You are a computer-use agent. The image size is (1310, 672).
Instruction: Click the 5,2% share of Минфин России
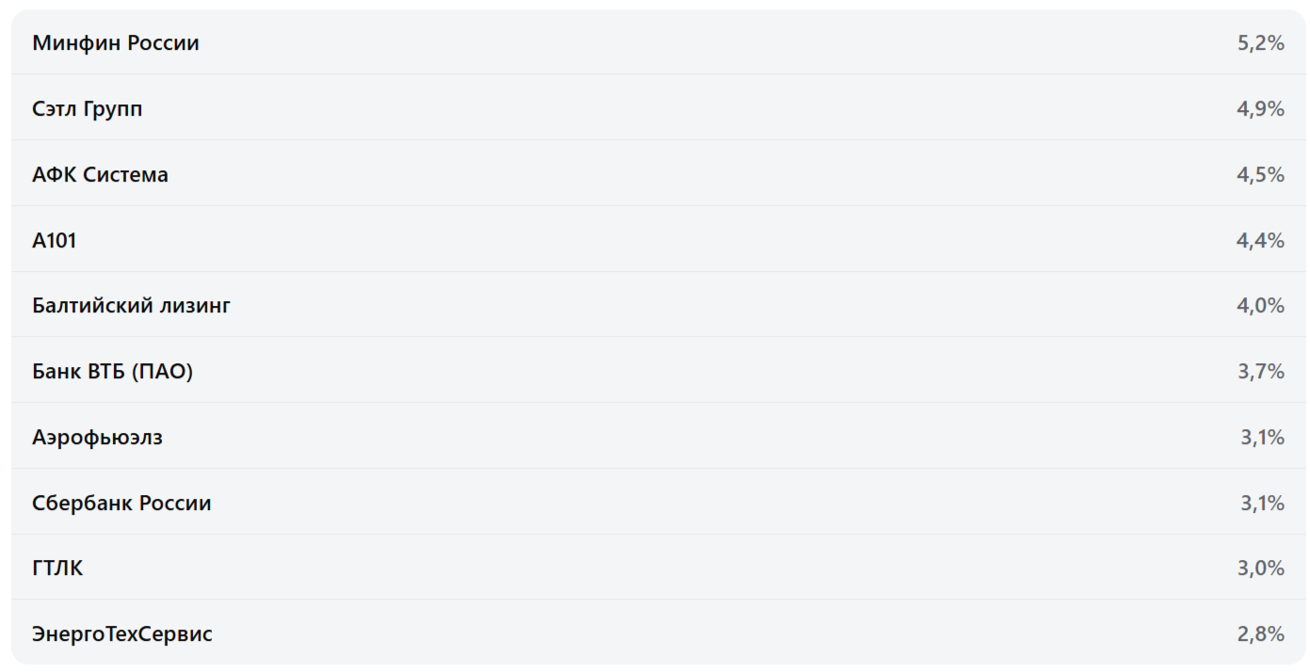[x=1260, y=43]
